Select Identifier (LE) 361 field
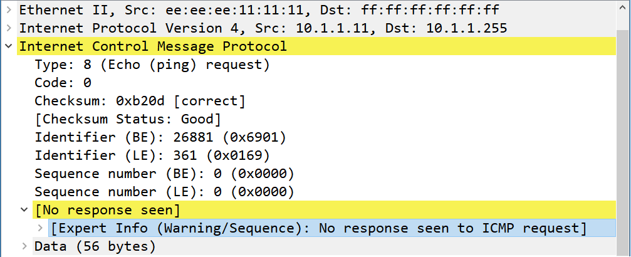Viewport: 631px width, 257px height. pos(152,155)
